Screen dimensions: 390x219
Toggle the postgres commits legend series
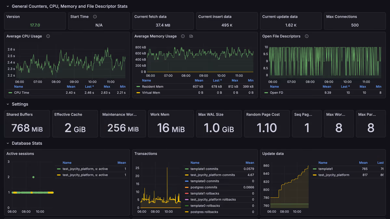204,188
